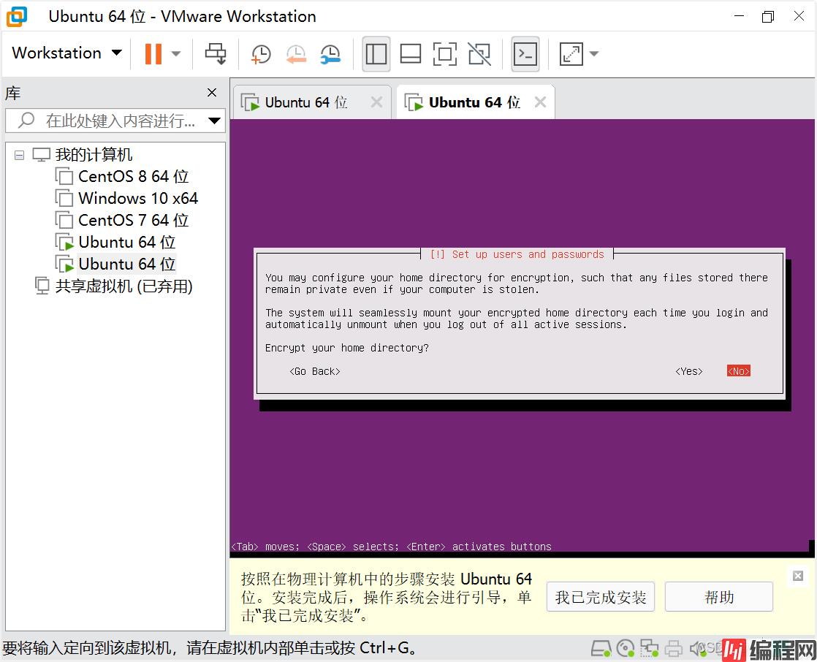Select CentOS 8 64 位 in library

(133, 177)
